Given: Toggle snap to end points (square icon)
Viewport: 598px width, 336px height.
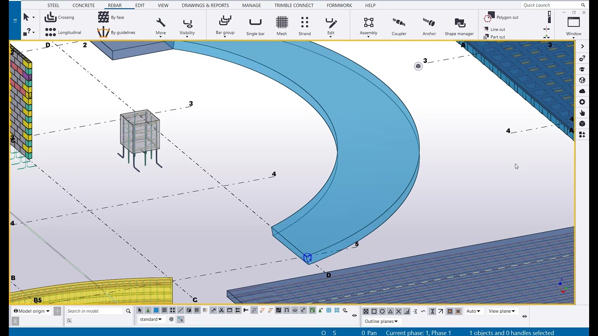Looking at the screenshot, I should [374, 311].
